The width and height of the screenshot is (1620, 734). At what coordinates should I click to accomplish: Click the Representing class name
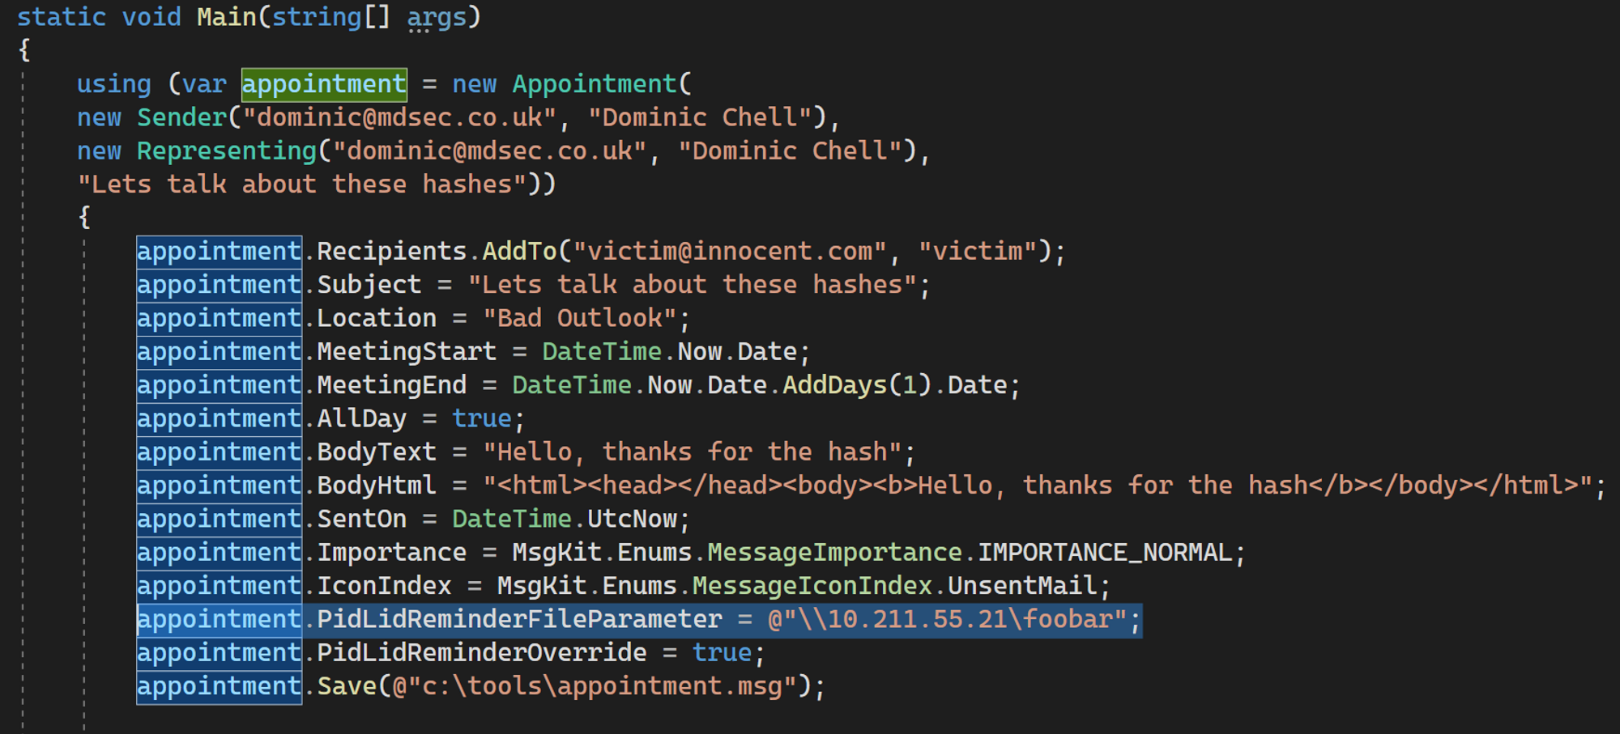[x=225, y=150]
